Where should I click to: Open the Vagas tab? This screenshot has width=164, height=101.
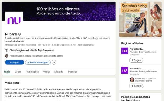47,72
